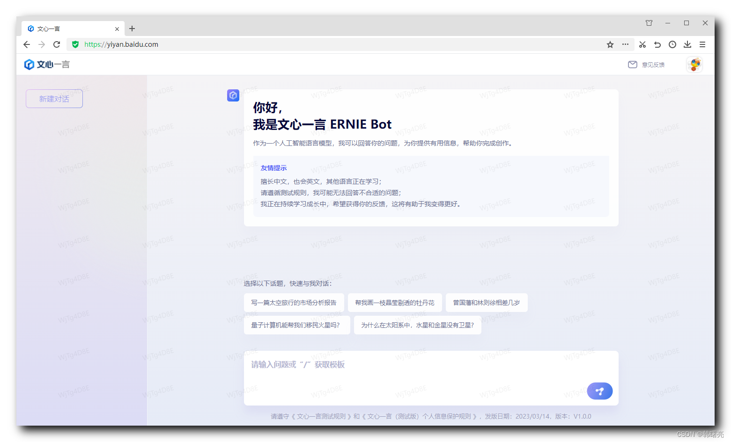The image size is (731, 442).
Task: Select topic 帮我画一枝晶莹剔透的牡丹花
Action: point(395,303)
